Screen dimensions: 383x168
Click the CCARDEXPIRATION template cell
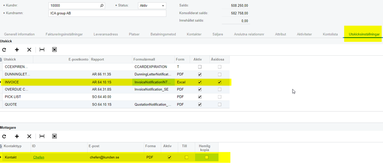154,66
